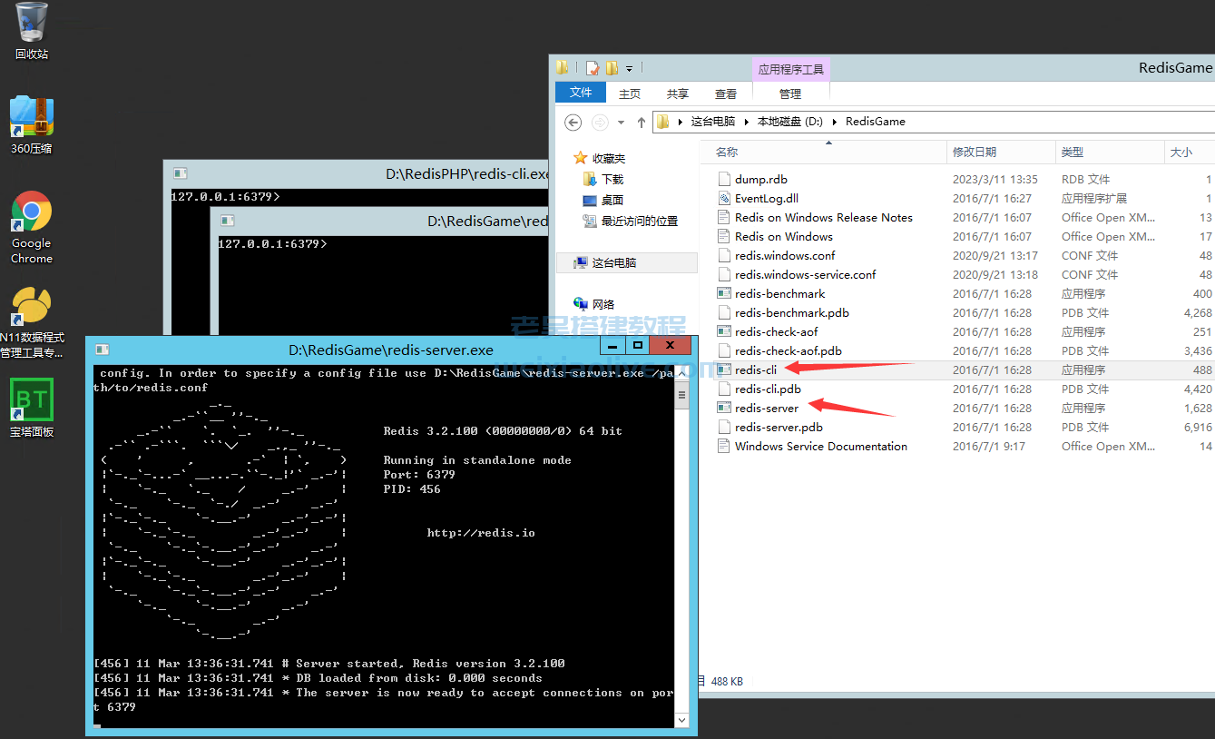Image resolution: width=1215 pixels, height=739 pixels.
Task: Switch to the 查看 ribbon tab
Action: coord(725,94)
